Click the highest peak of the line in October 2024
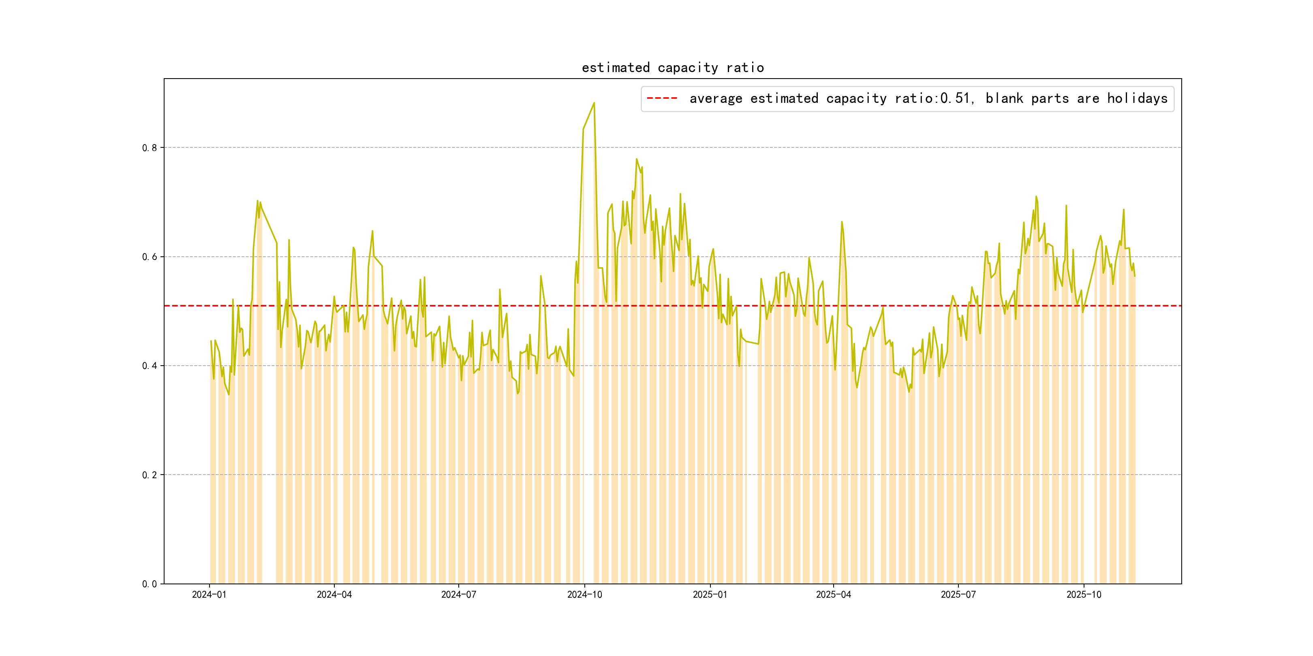The width and height of the screenshot is (1313, 656). [x=594, y=103]
